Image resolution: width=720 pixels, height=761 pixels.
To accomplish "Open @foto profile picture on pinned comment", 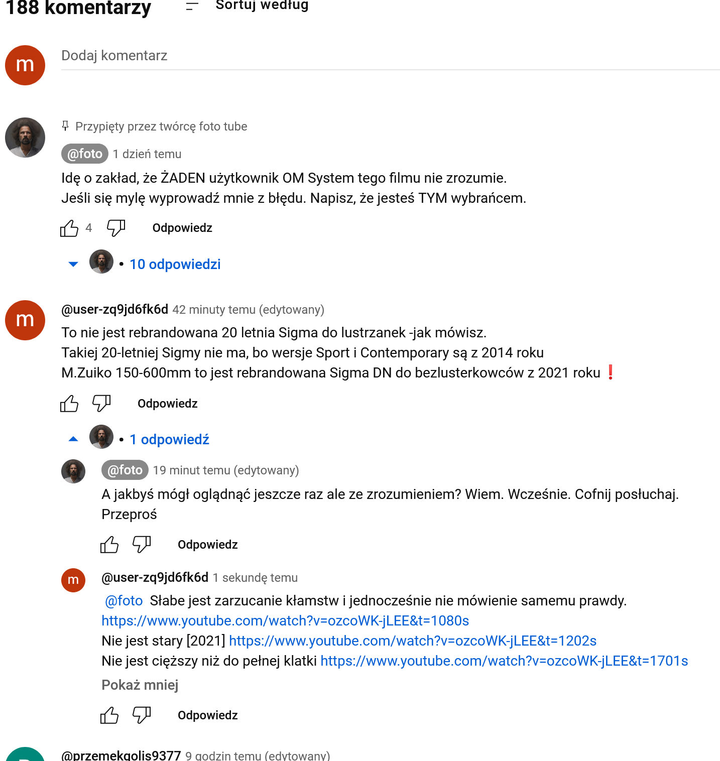I will [25, 138].
